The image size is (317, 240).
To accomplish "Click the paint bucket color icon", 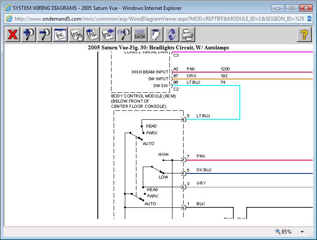I will [x=155, y=34].
